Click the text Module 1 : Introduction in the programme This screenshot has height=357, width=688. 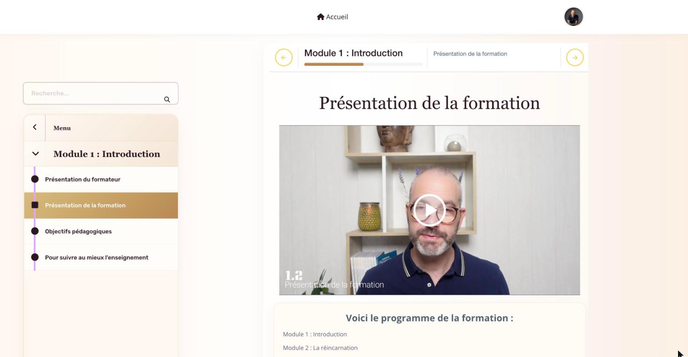click(315, 334)
